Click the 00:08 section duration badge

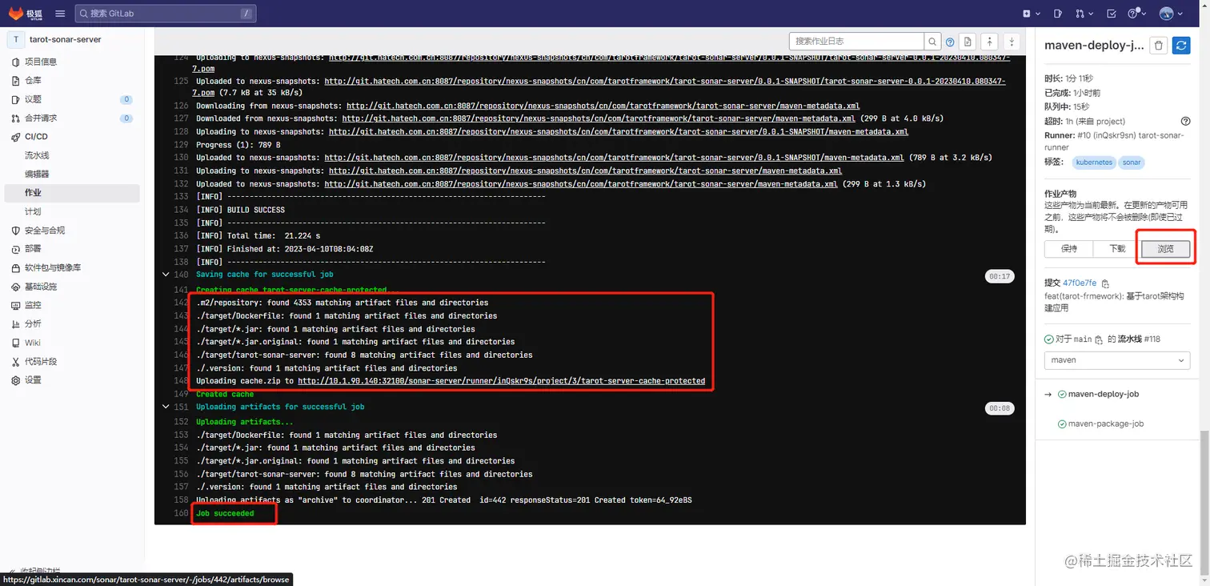coord(1000,408)
